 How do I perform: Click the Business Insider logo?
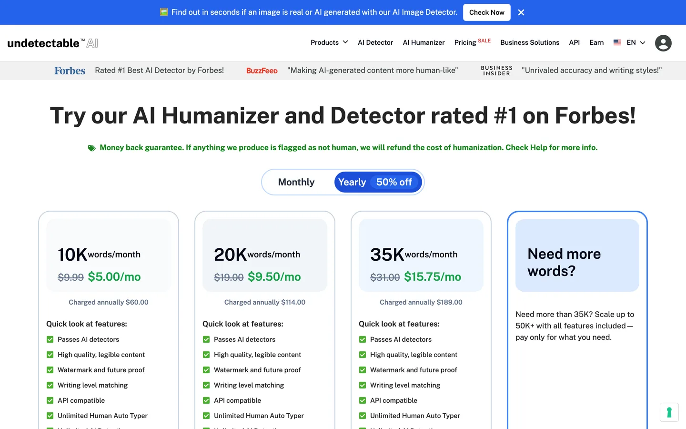pos(496,71)
